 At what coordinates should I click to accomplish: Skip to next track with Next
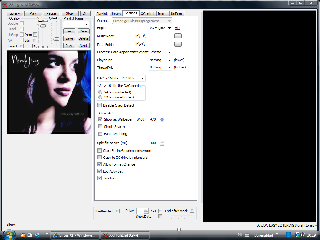pos(83,46)
